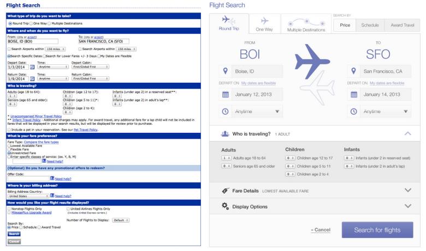426x251 pixels.
Task: Click the help icon beside Billing Address Country
Action: pos(51,195)
